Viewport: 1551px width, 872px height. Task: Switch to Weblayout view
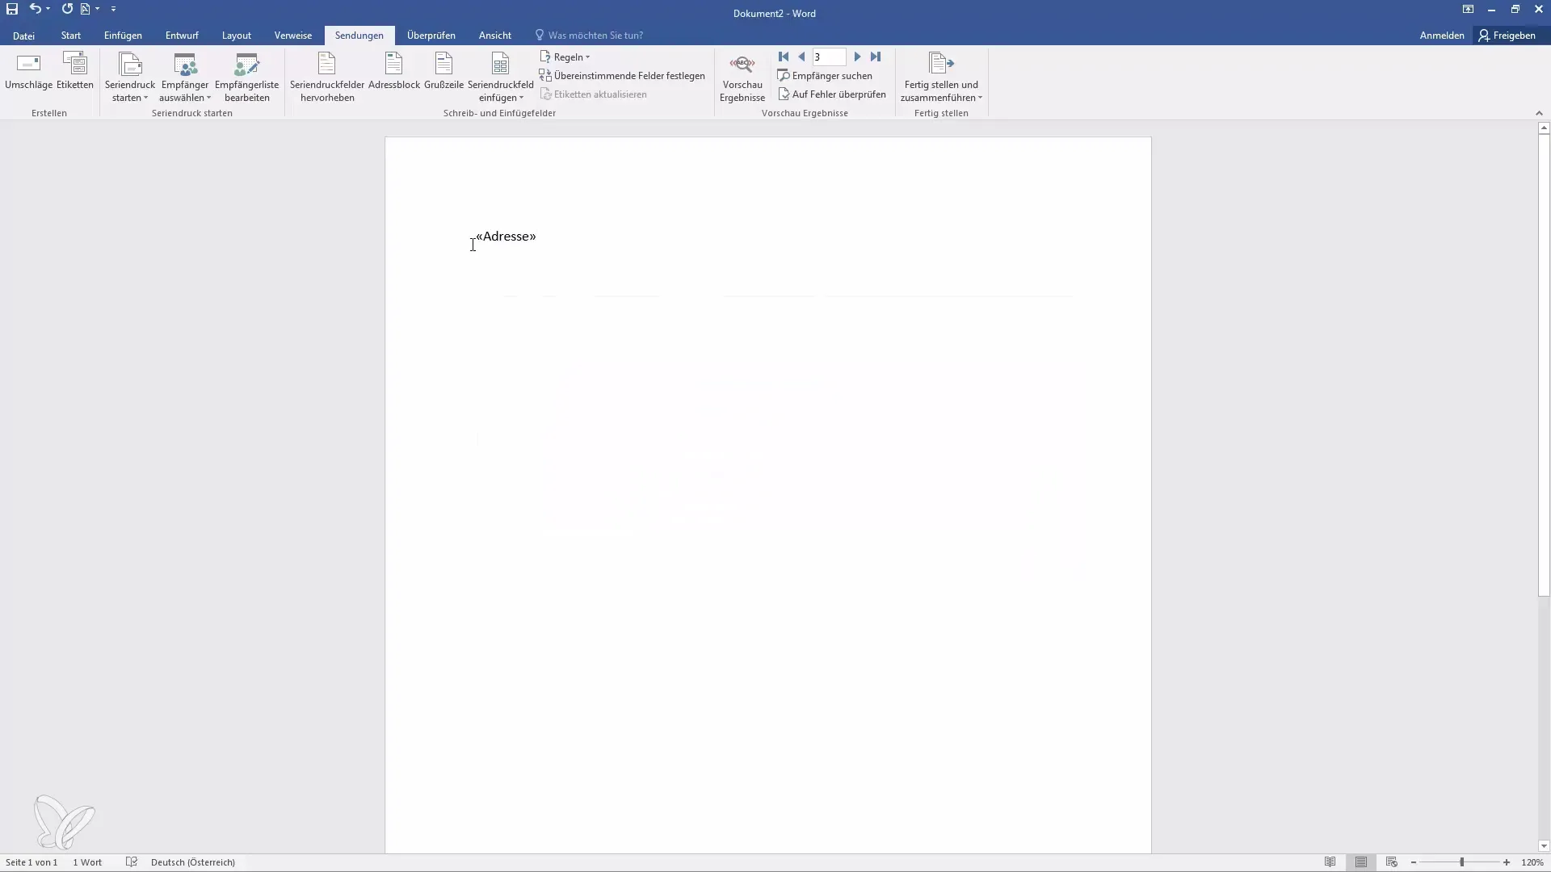[1392, 862]
